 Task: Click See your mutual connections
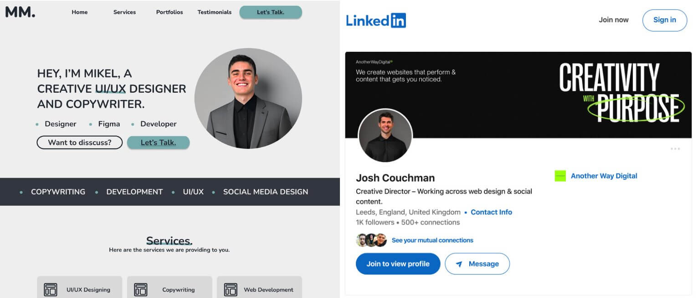[432, 240]
